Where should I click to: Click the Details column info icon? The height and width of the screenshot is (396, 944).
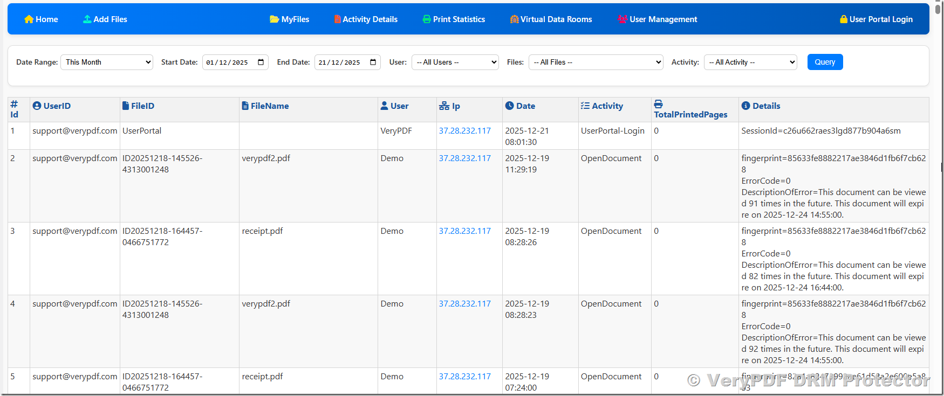[746, 106]
